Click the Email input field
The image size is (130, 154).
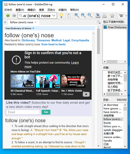[23, 112]
